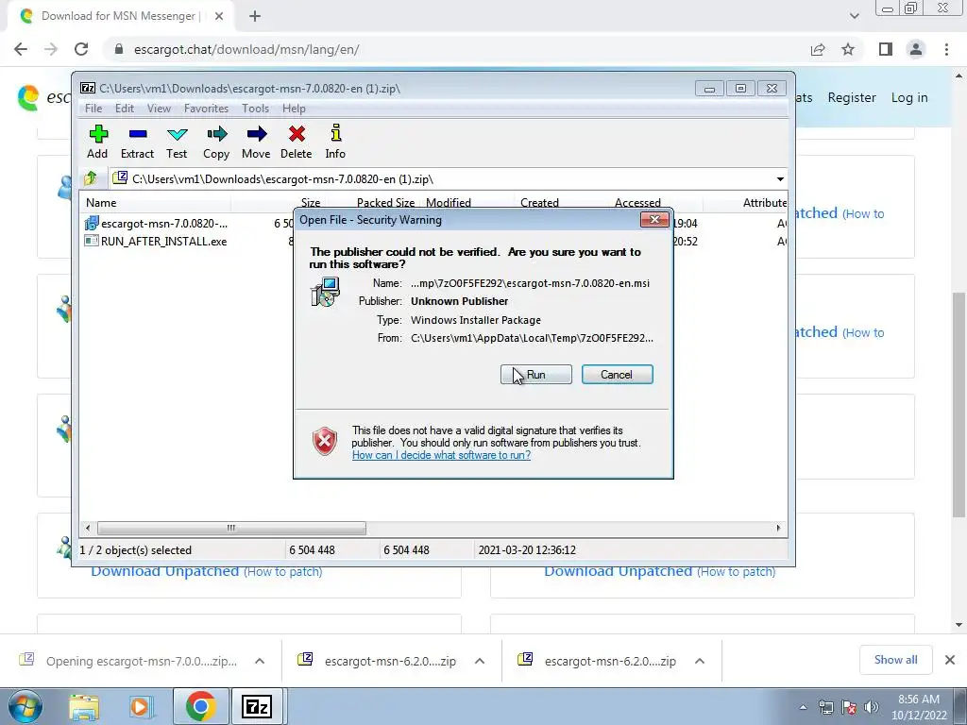Viewport: 967px width, 725px height.
Task: Show hidden system tray icons
Action: pyautogui.click(x=803, y=707)
